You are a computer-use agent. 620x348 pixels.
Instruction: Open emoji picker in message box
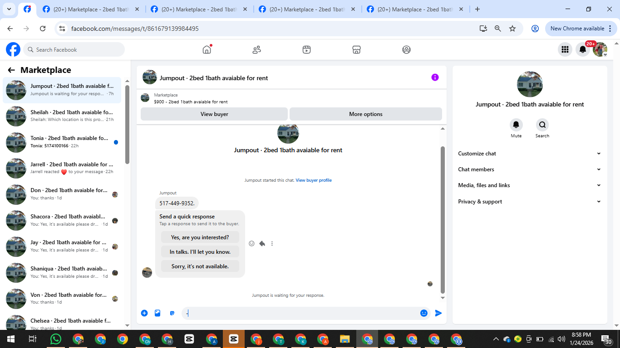click(x=424, y=313)
